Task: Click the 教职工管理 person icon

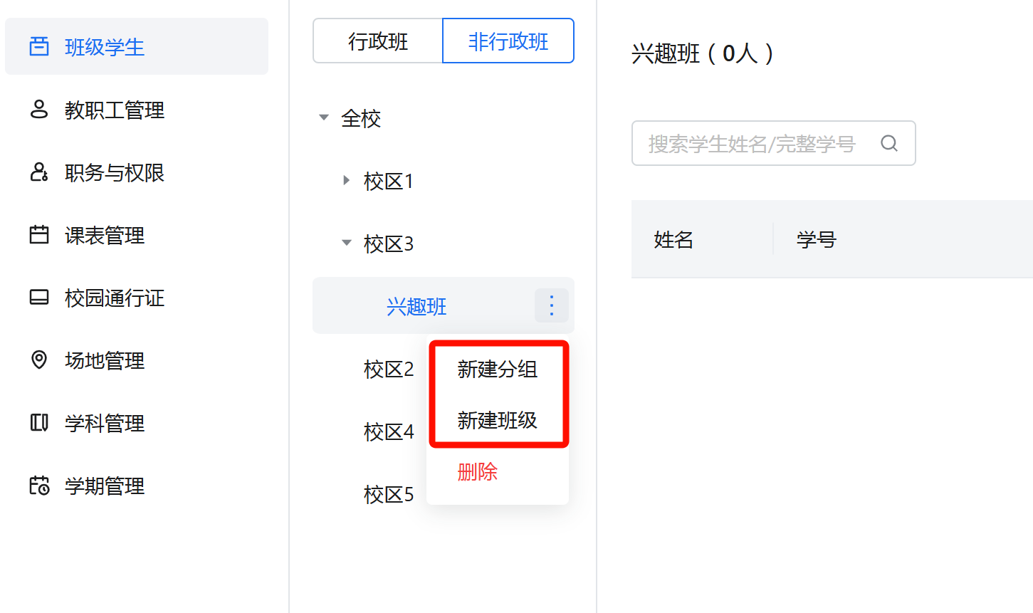Action: click(39, 110)
